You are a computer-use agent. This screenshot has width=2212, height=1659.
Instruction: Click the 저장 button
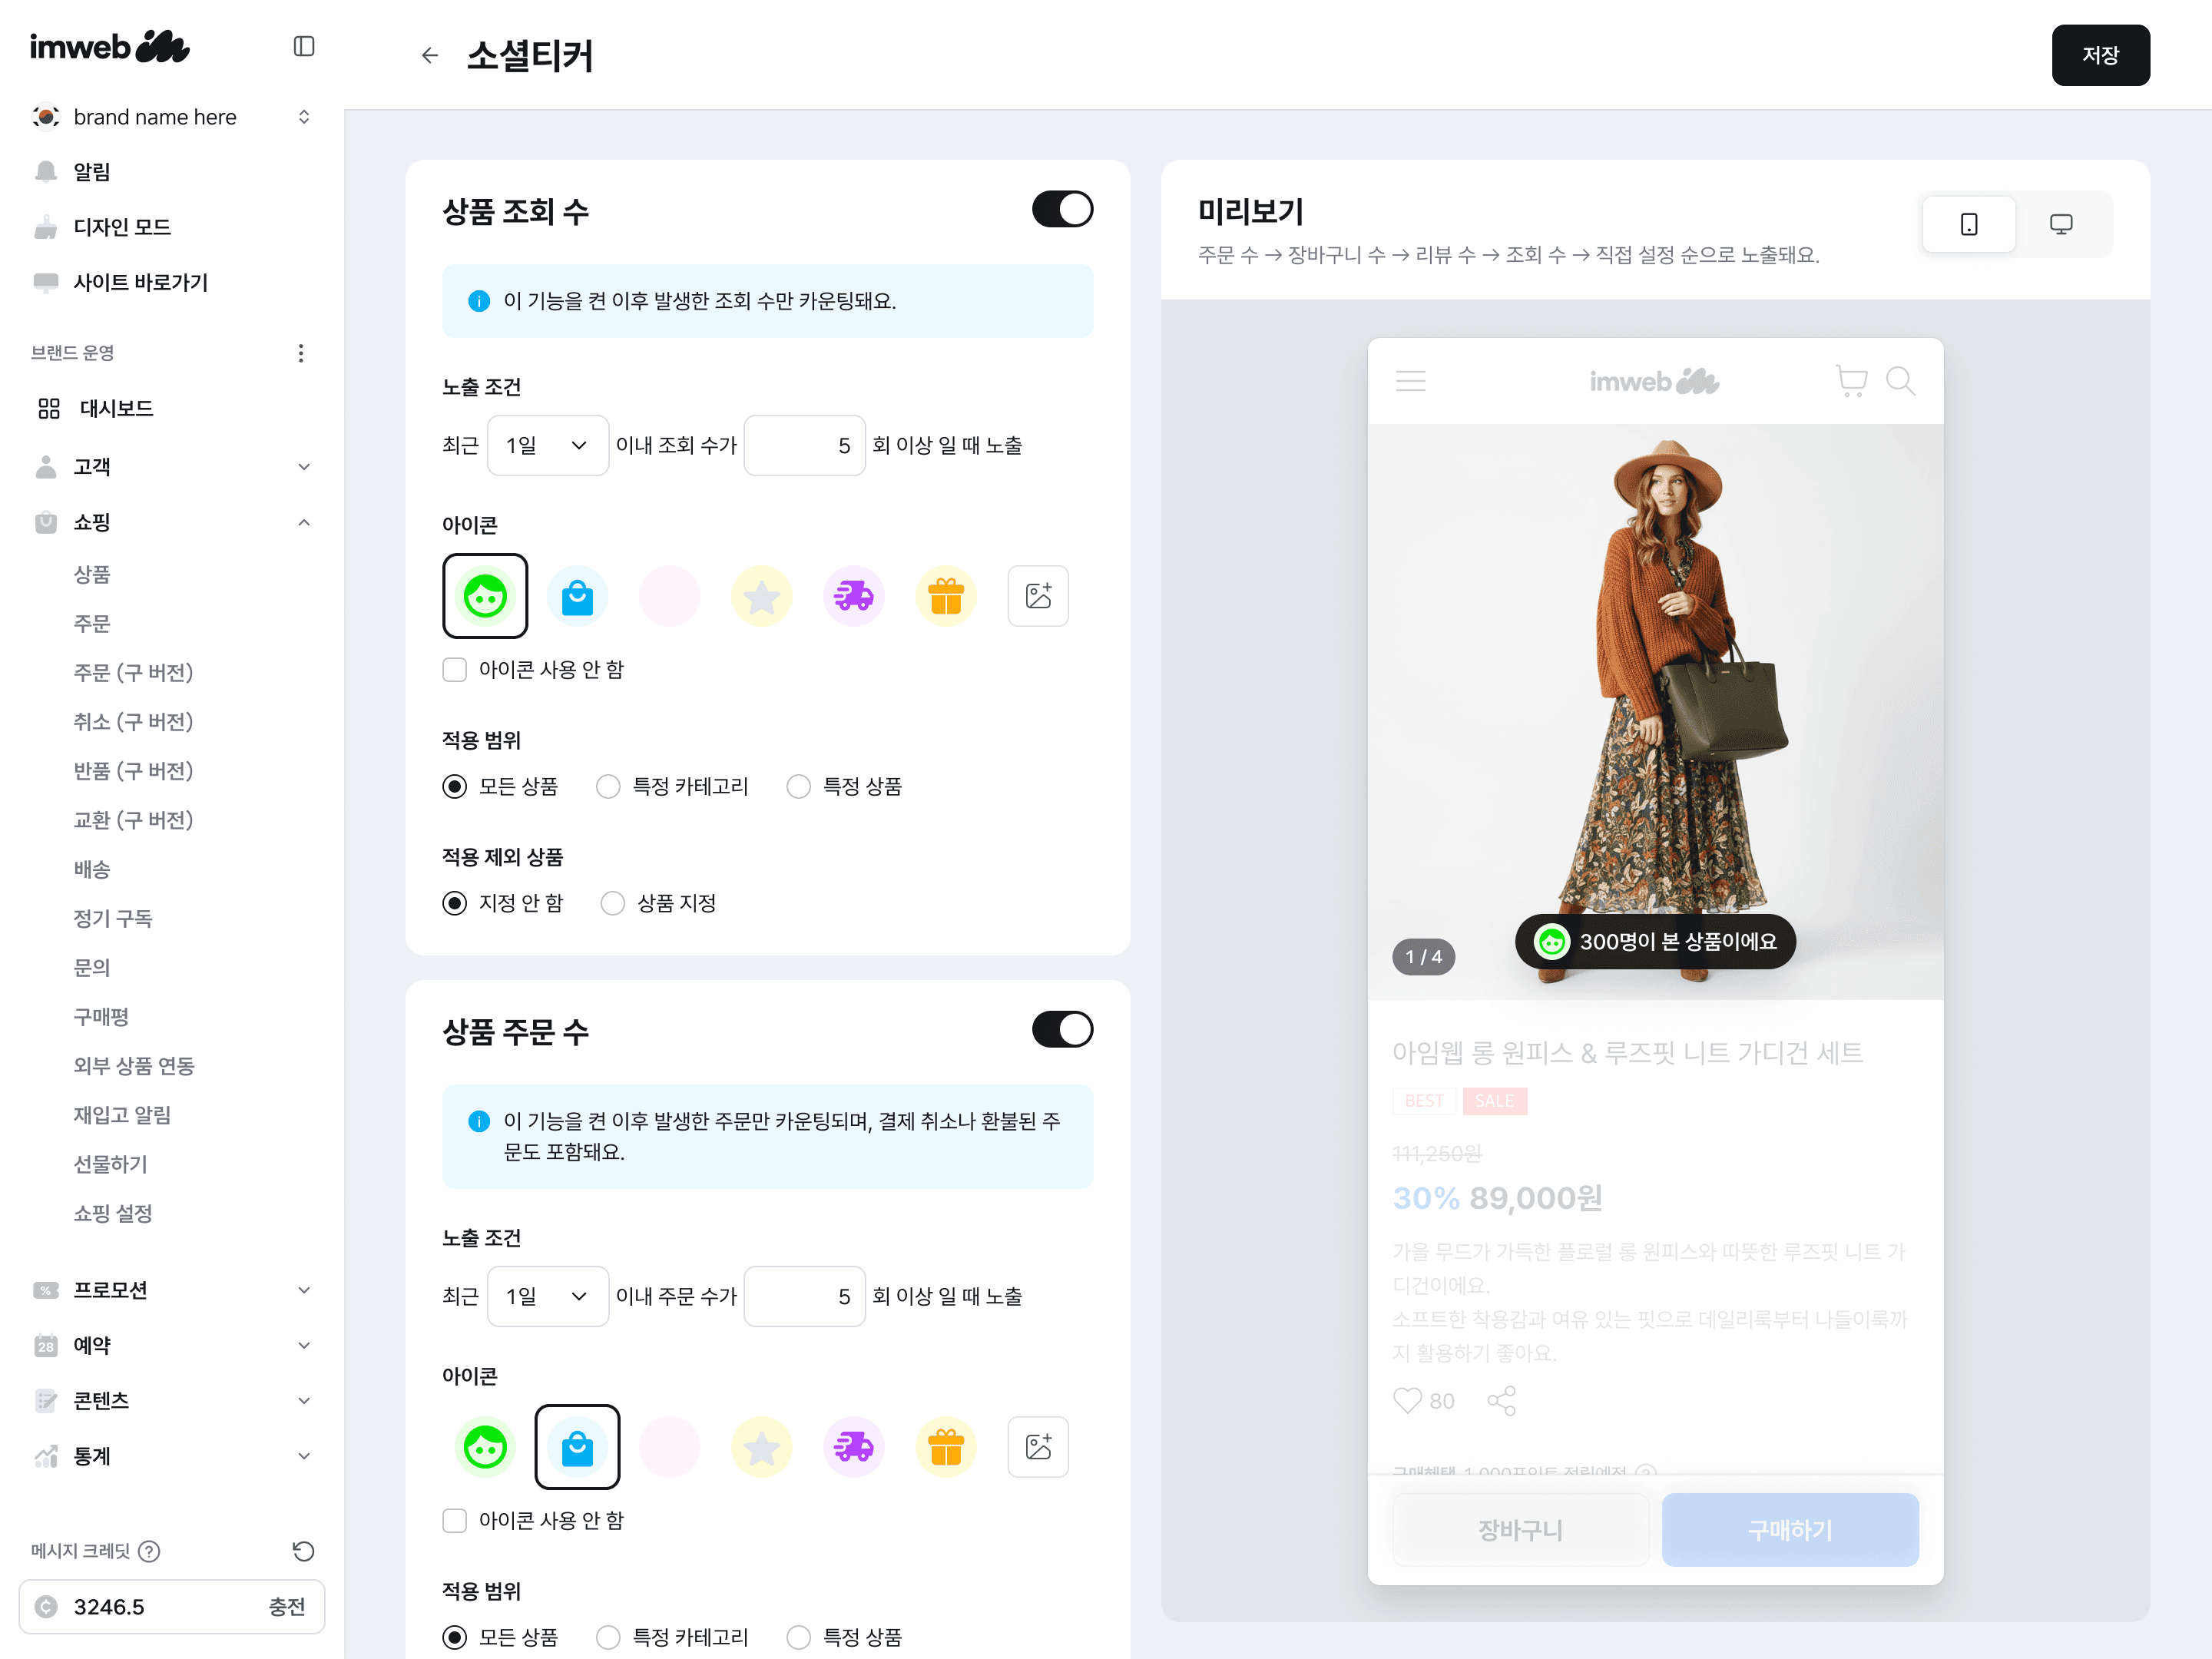(x=2100, y=56)
